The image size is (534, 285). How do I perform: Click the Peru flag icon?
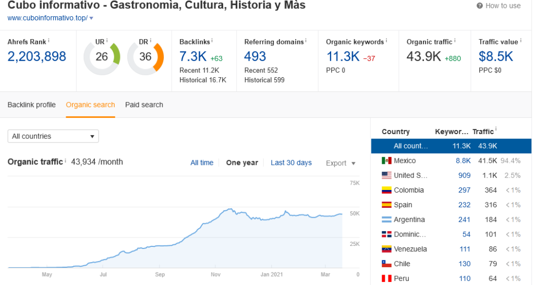click(386, 278)
